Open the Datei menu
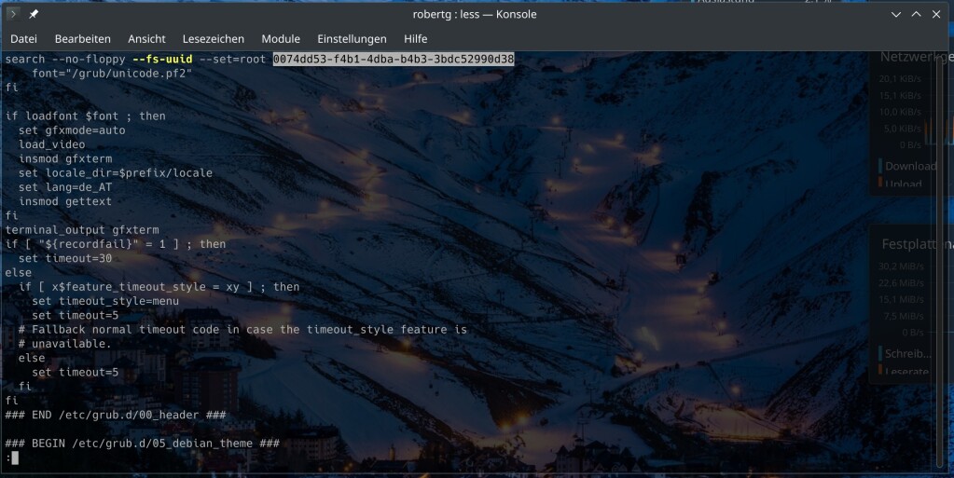954x478 pixels. [23, 39]
